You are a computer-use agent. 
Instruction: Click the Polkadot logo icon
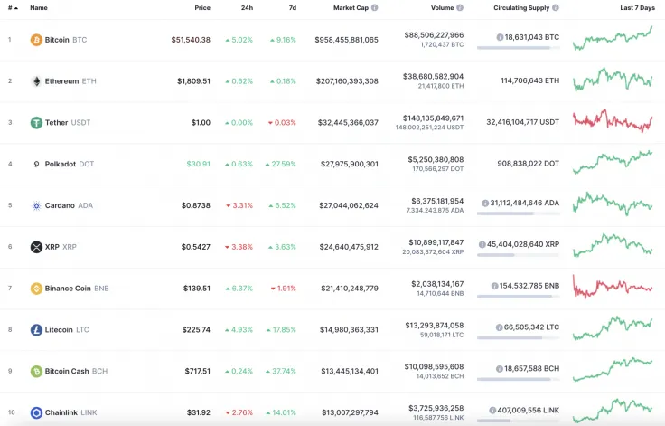click(36, 164)
